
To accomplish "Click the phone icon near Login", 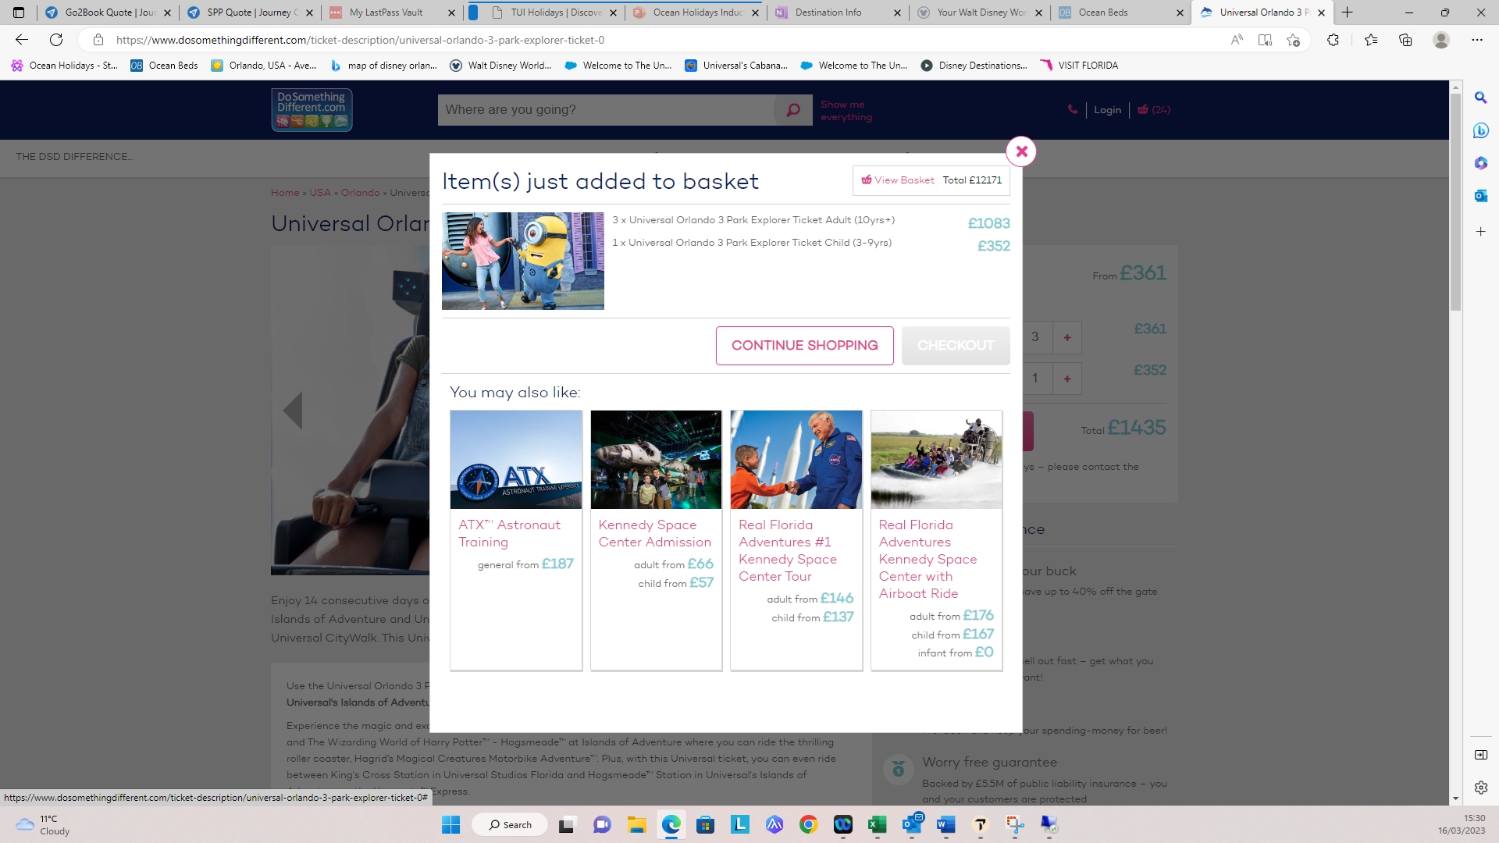I will pos(1072,110).
